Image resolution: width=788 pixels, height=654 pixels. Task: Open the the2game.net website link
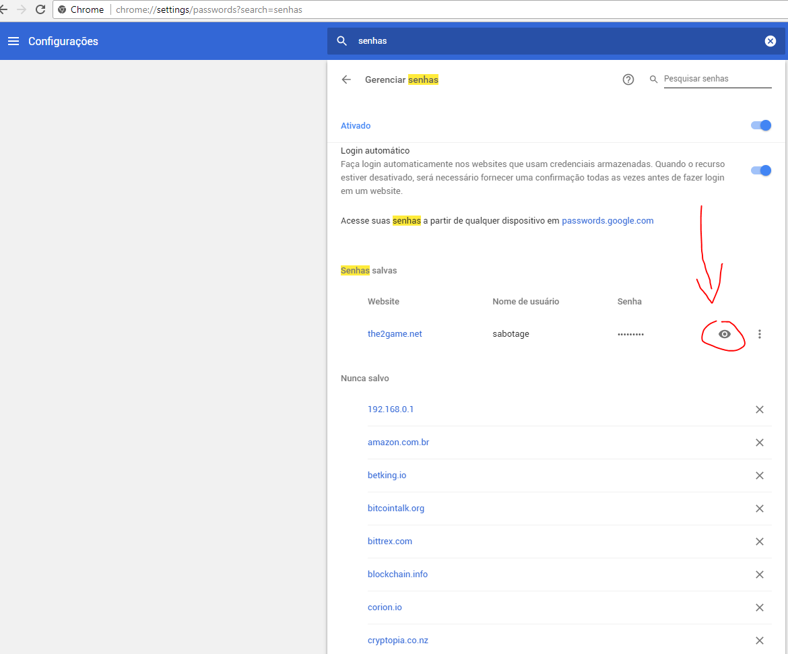(395, 334)
